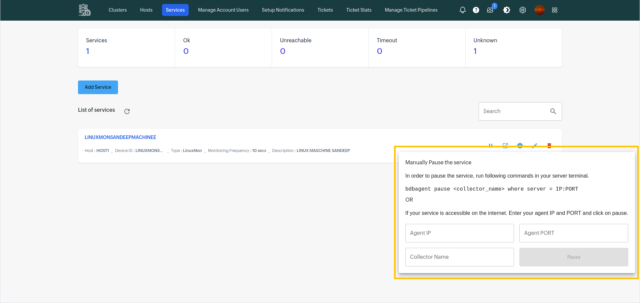The width and height of the screenshot is (640, 303).
Task: Open the settings gear in navbar
Action: 523,10
